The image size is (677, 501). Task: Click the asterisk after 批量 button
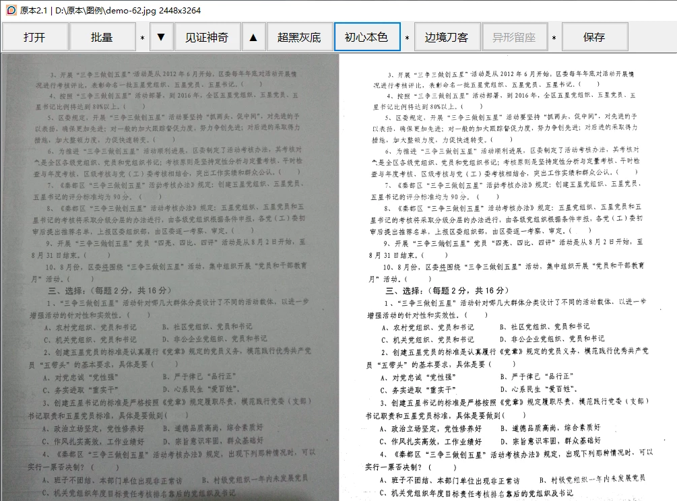(x=142, y=38)
